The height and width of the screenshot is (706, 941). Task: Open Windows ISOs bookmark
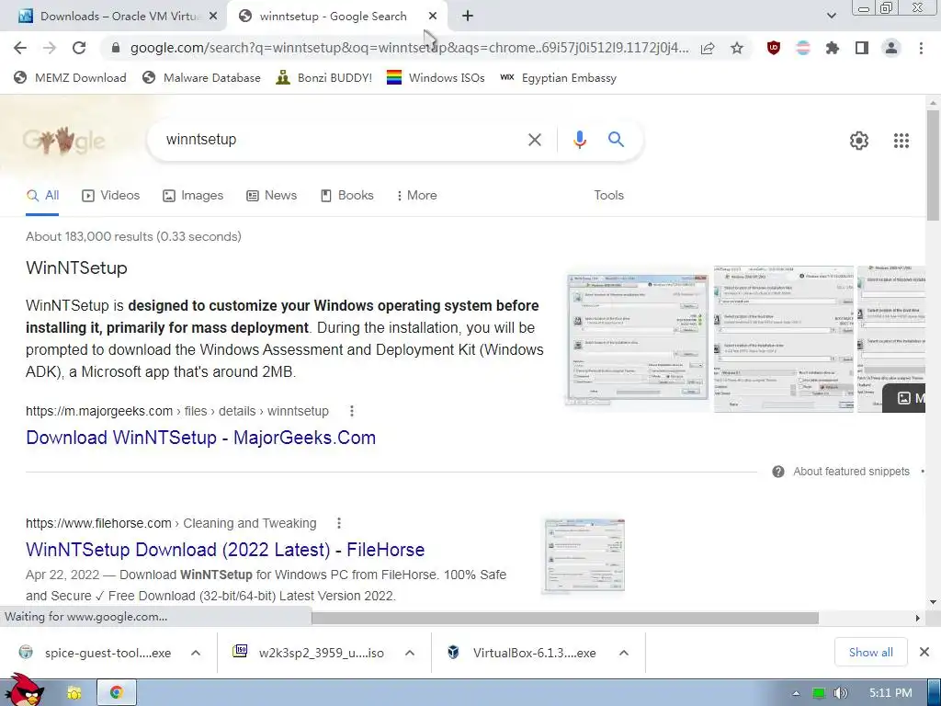coord(436,78)
